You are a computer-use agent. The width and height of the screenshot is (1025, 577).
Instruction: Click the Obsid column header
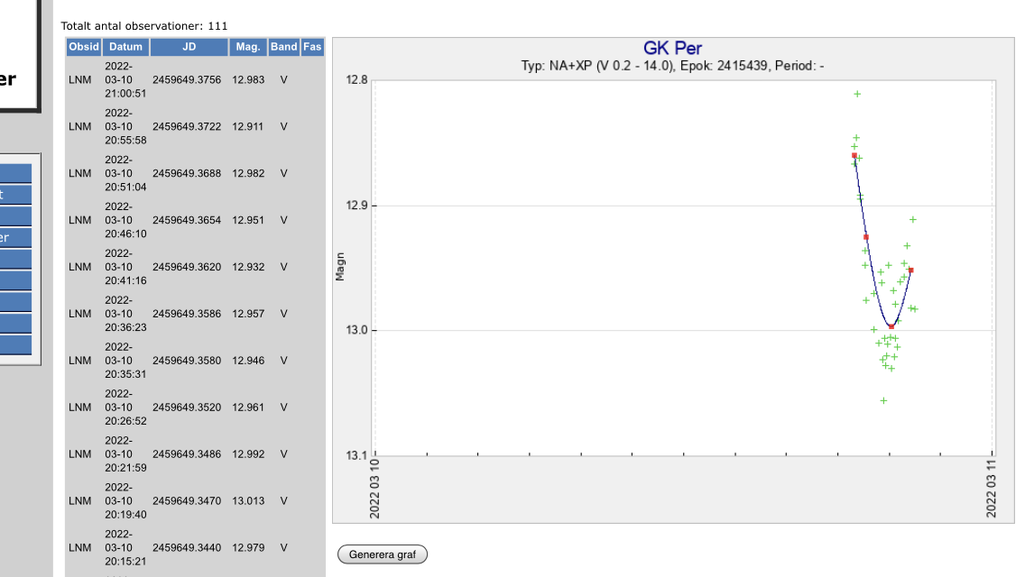pyautogui.click(x=83, y=47)
